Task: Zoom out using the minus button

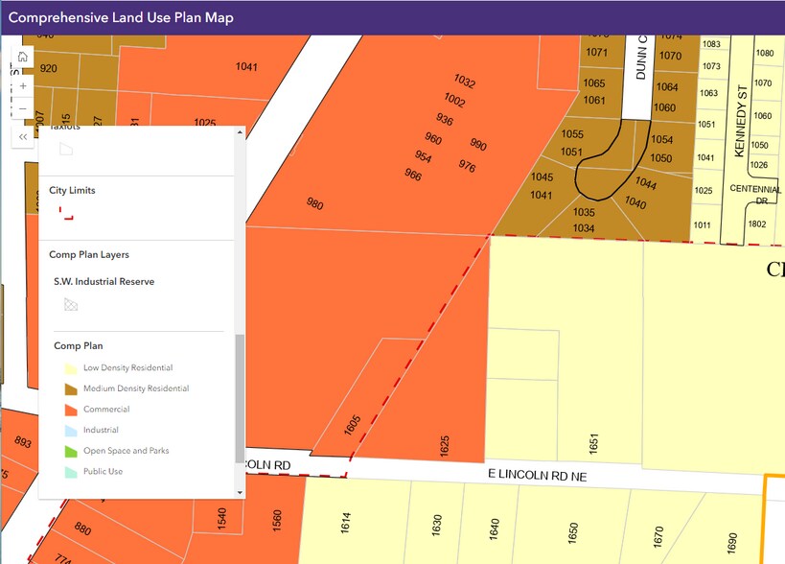Action: pyautogui.click(x=23, y=108)
